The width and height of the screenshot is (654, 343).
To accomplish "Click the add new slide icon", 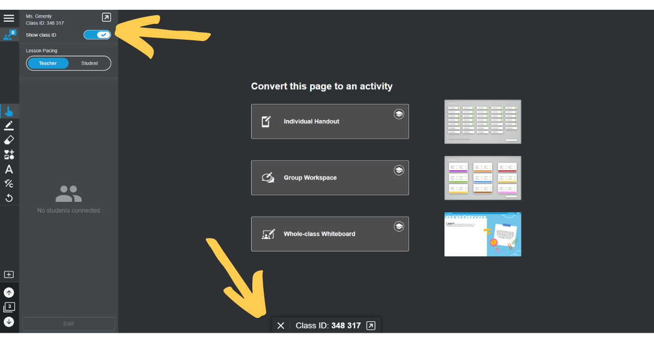I will pos(9,274).
